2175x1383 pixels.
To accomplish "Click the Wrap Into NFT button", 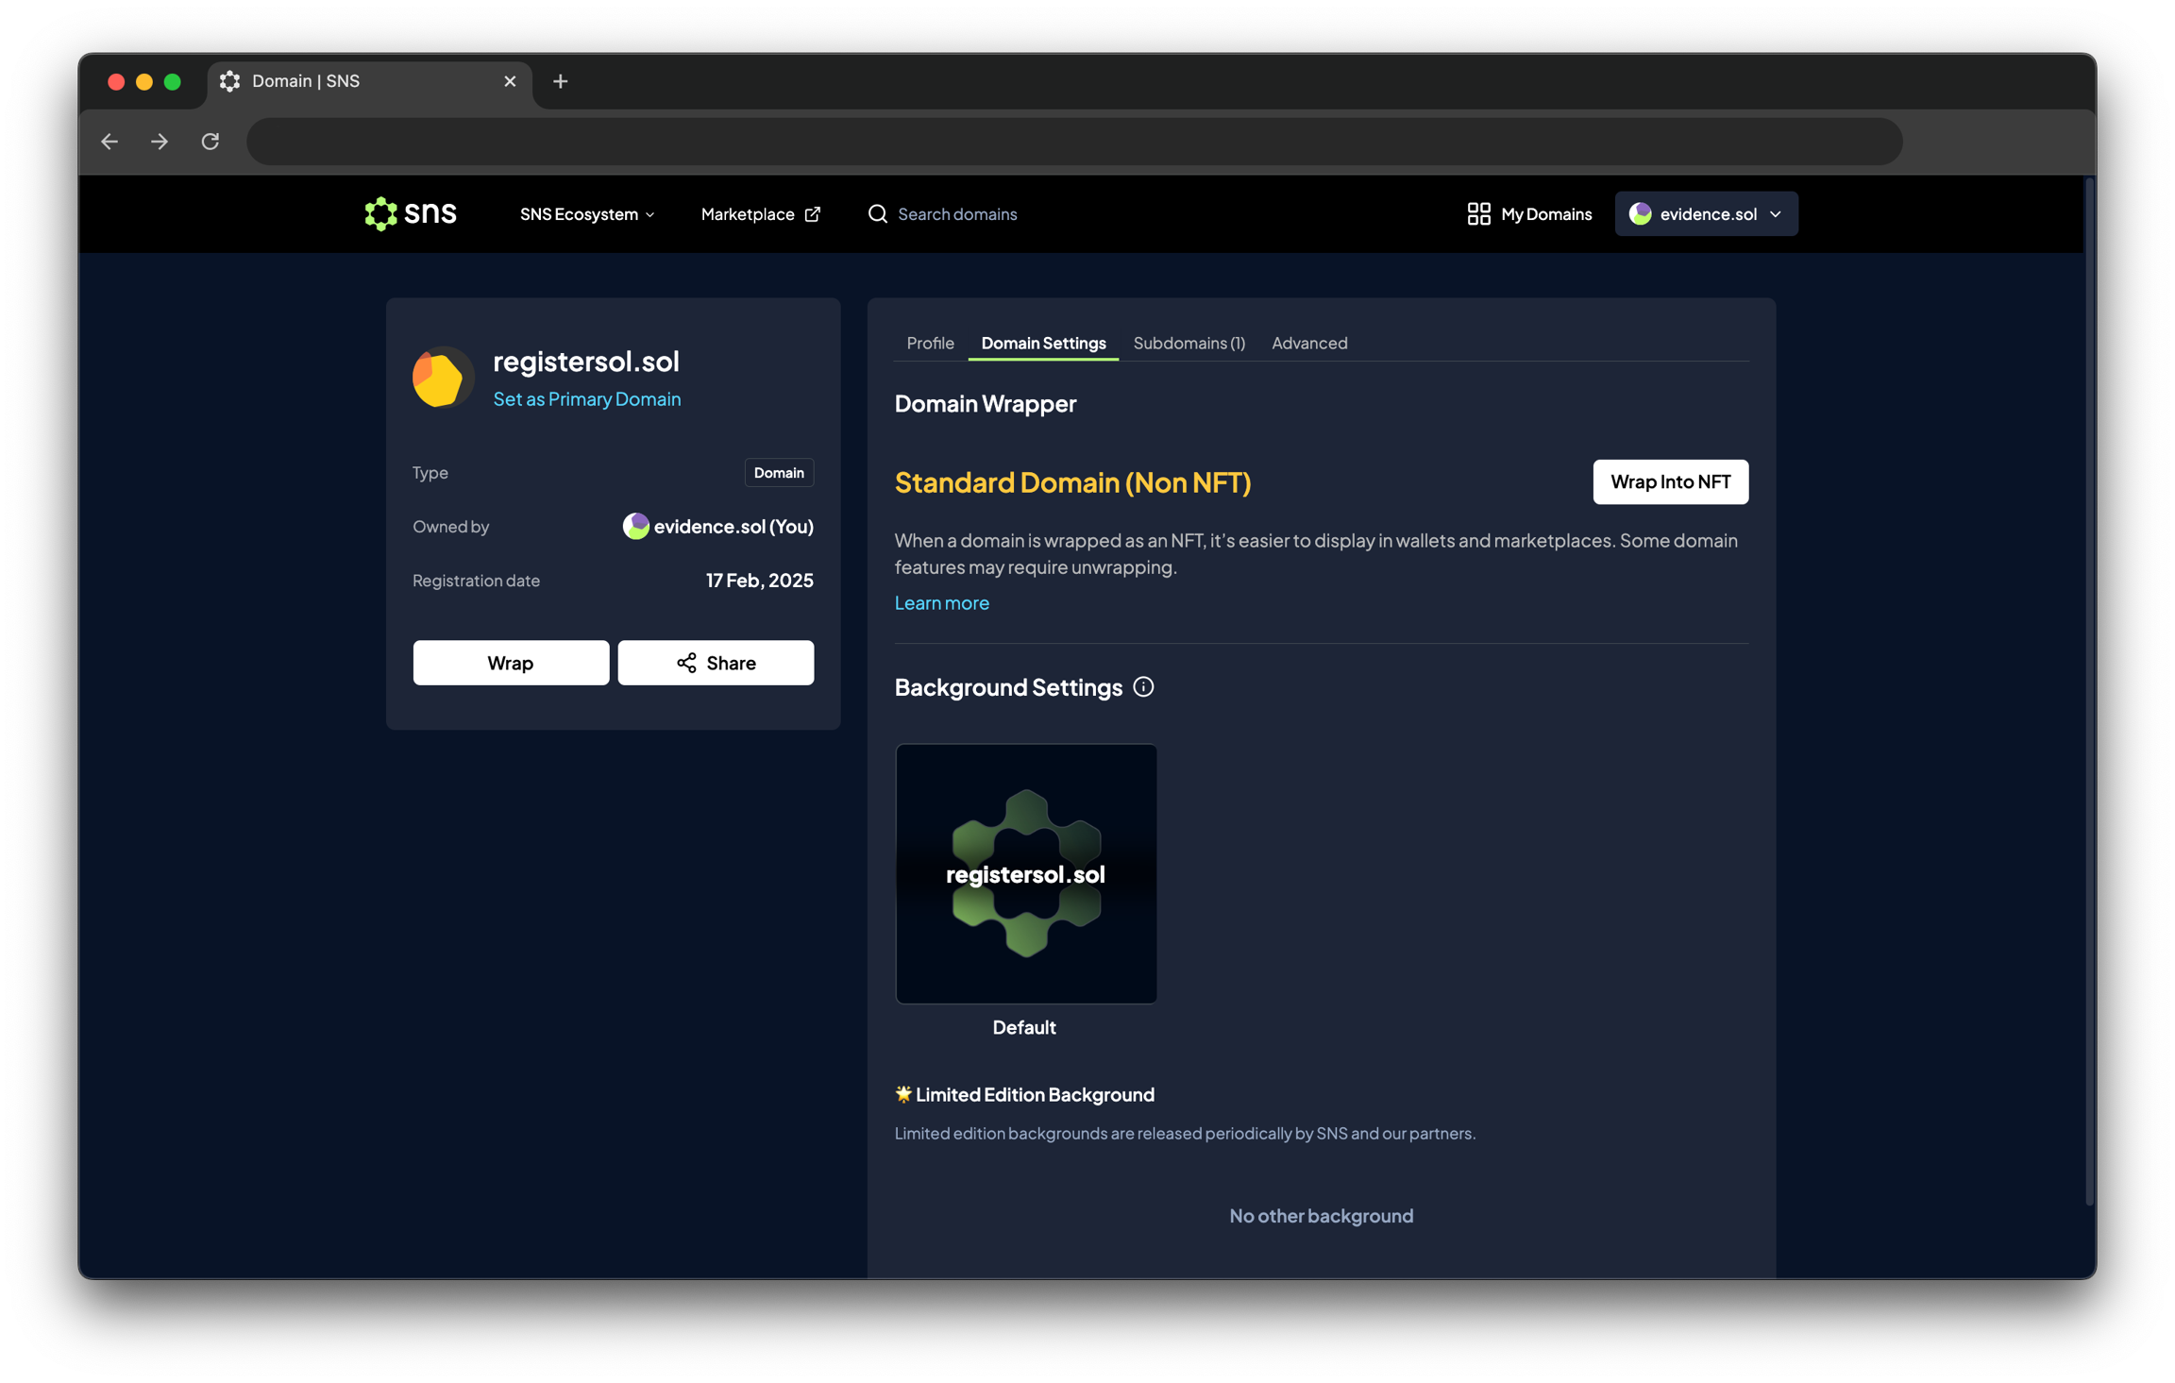I will click(1670, 481).
